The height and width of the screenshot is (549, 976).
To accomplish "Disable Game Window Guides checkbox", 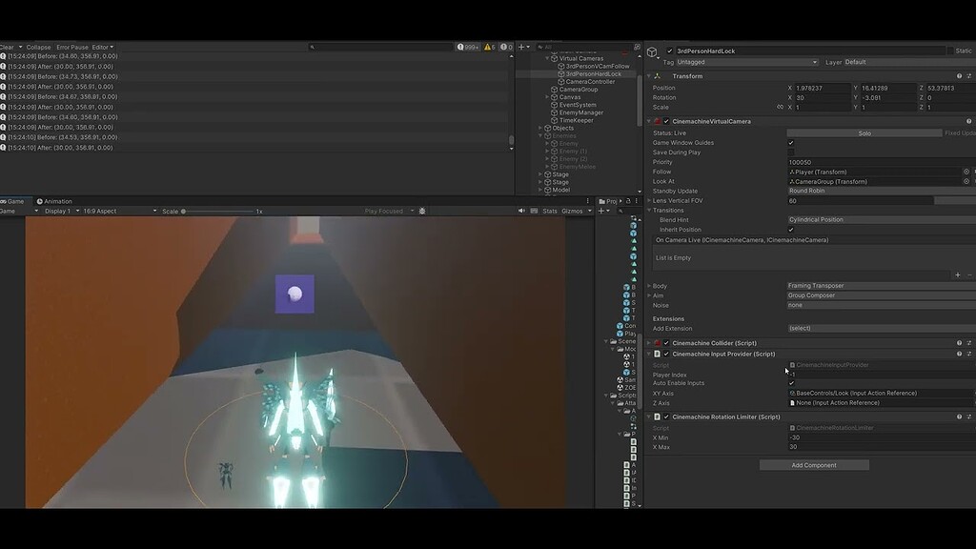I will [x=790, y=143].
